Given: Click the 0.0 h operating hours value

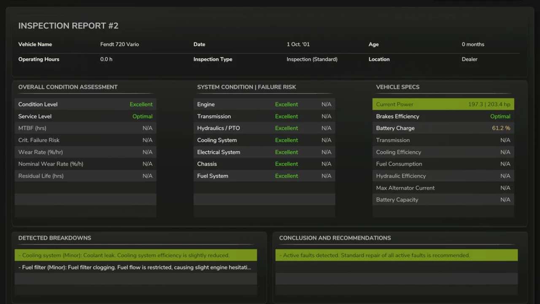Looking at the screenshot, I should click(106, 60).
